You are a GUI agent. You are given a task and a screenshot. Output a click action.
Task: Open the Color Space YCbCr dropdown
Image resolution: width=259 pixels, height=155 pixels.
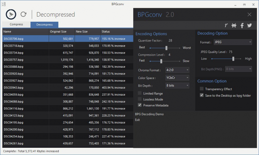[177, 78]
